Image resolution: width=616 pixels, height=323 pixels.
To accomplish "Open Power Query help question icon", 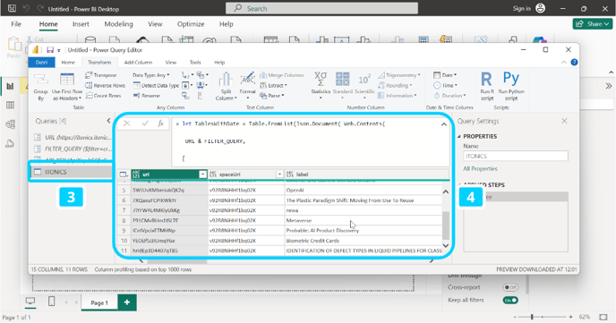I will click(x=574, y=63).
